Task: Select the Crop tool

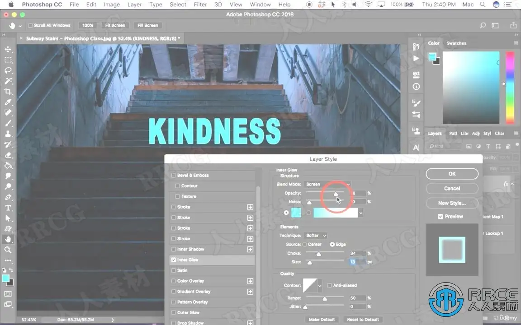Action: tap(8, 92)
